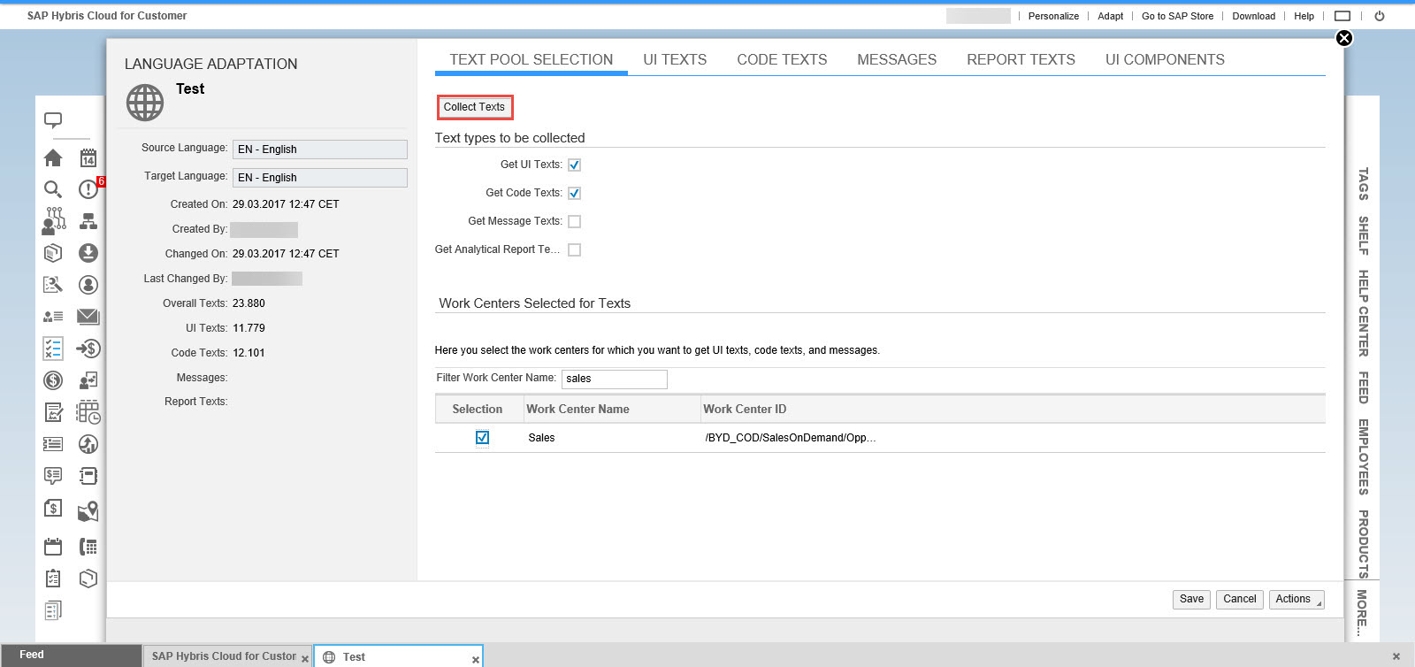This screenshot has width=1415, height=667.
Task: Open the envelope mail icon
Action: 88,317
